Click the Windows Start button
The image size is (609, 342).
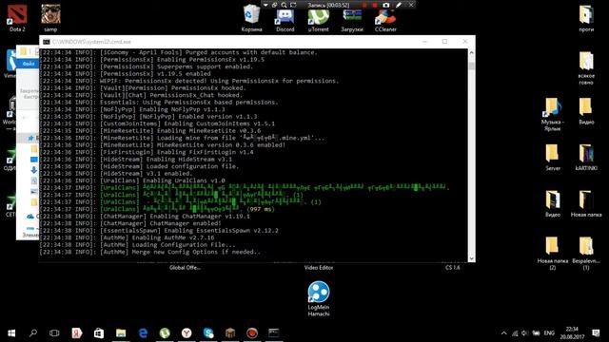tap(11, 333)
